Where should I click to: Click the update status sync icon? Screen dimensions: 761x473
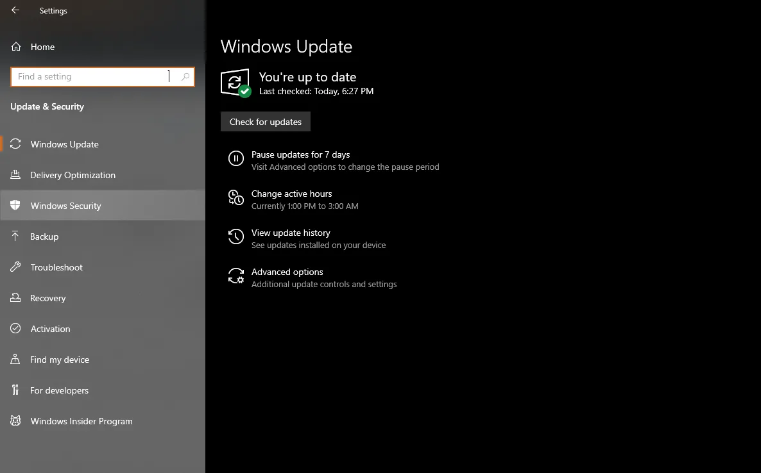235,83
